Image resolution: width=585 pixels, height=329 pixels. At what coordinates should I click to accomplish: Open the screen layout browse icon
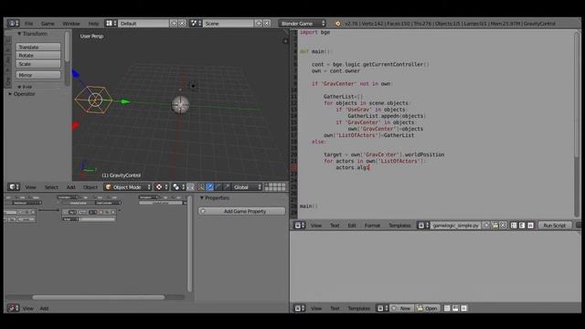[x=111, y=23]
